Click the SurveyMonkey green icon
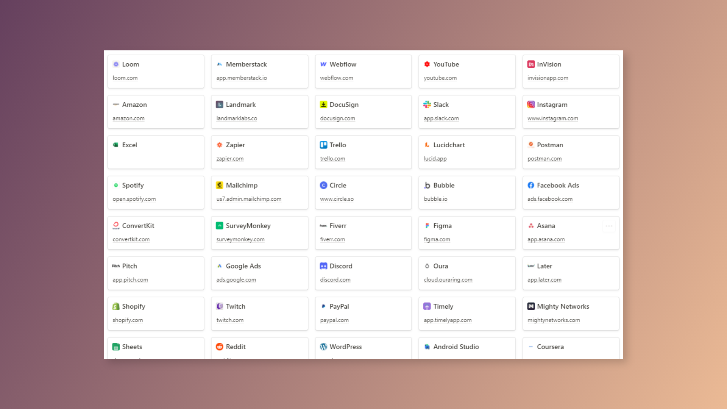727x409 pixels. pos(220,226)
